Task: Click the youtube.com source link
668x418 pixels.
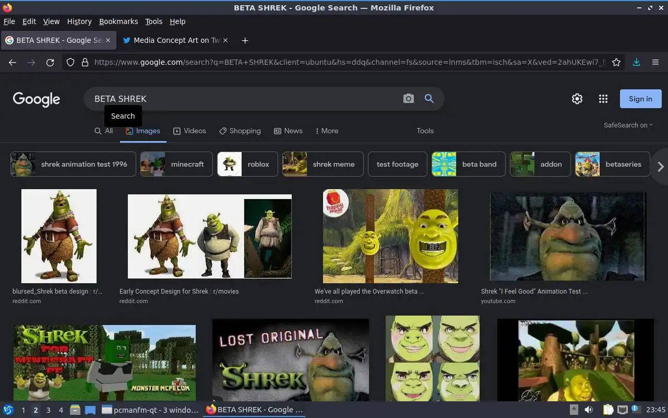Action: pyautogui.click(x=498, y=301)
